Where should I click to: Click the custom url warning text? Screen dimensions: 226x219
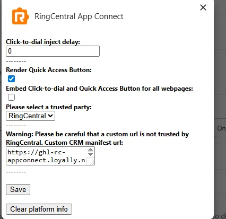pos(98,138)
